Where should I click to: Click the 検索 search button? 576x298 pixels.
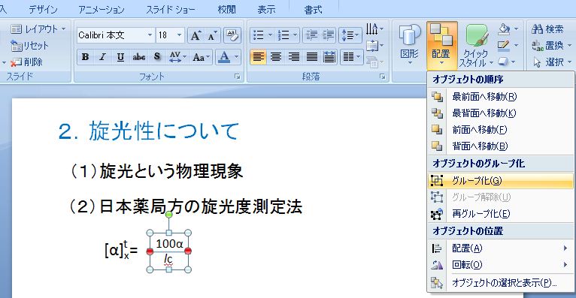[x=547, y=29]
